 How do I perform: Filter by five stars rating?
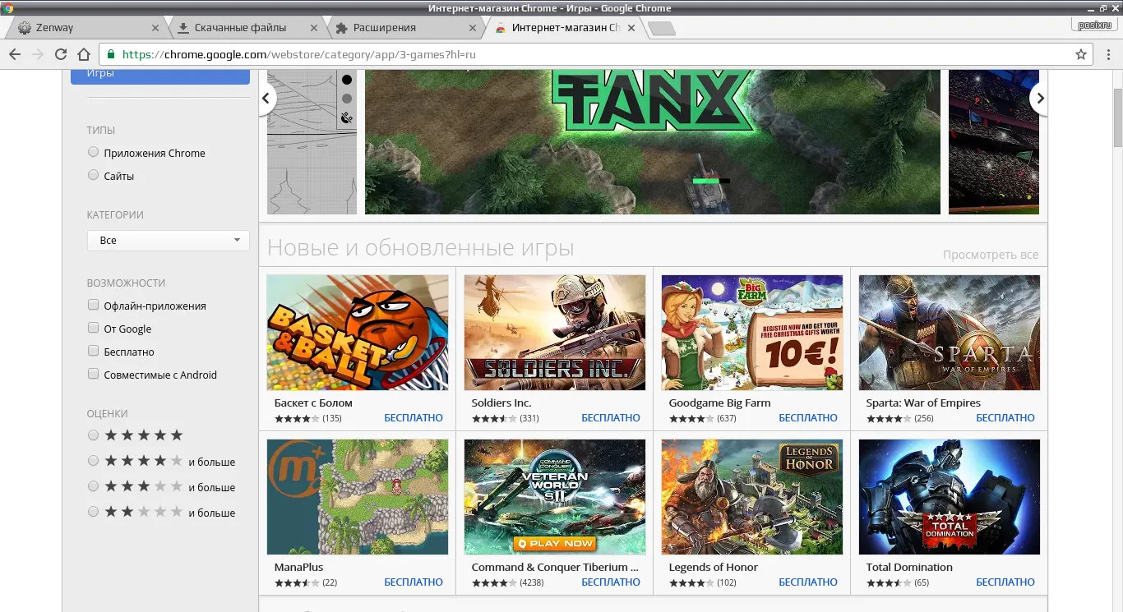[93, 435]
